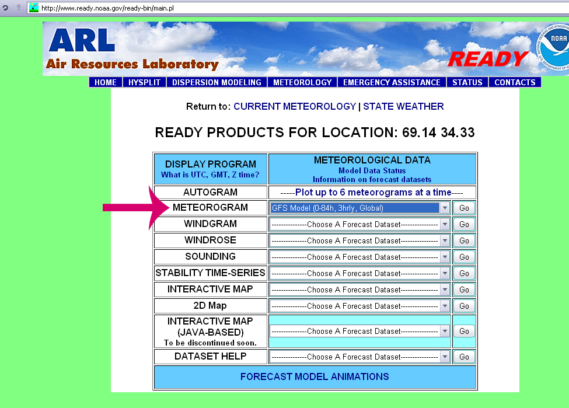Click the browser reload icon

[5, 8]
